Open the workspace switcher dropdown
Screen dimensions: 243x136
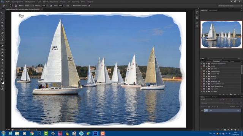(230, 6)
